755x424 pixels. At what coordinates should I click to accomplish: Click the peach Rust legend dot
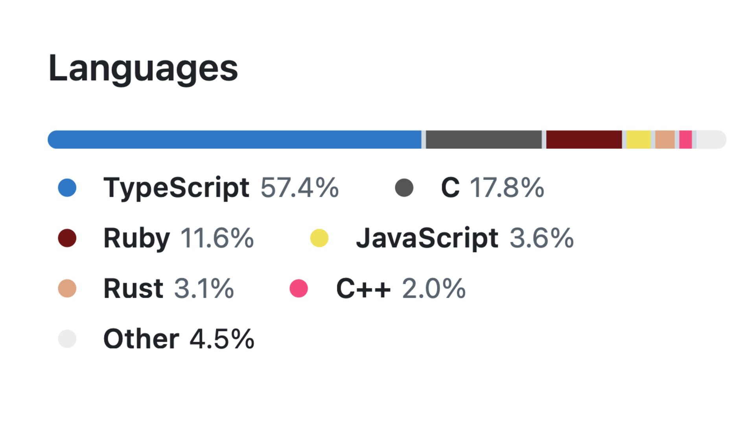click(x=67, y=289)
